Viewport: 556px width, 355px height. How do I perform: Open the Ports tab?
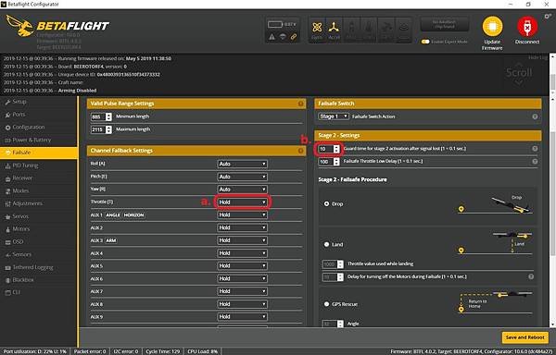point(39,115)
